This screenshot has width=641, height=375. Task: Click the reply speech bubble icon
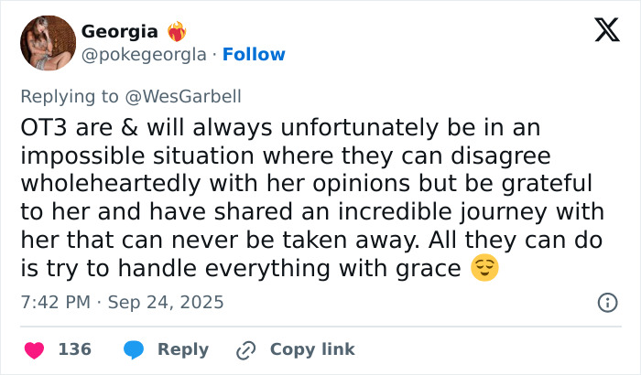pos(133,349)
